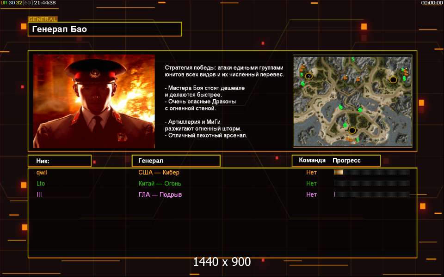This screenshot has width=444, height=277.
Task: Select the США — Кибер general entry
Action: click(x=159, y=172)
